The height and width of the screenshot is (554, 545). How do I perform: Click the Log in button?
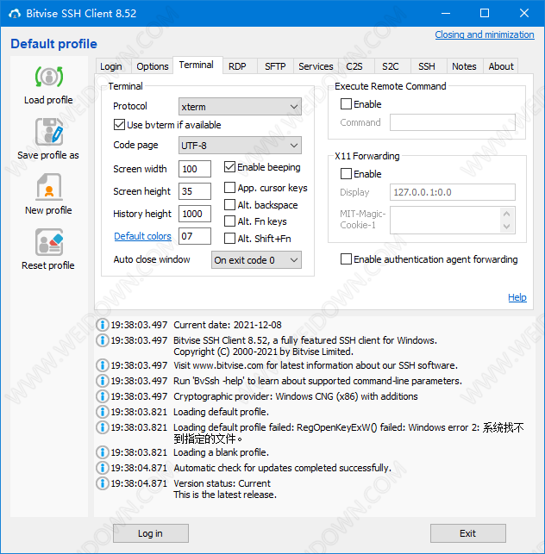(151, 533)
